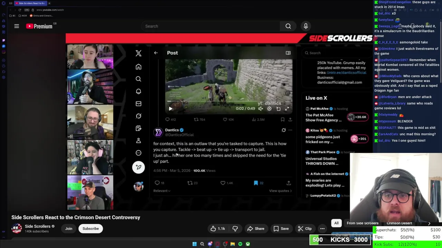
Task: Expand tweet video to fullscreen
Action: (x=287, y=108)
